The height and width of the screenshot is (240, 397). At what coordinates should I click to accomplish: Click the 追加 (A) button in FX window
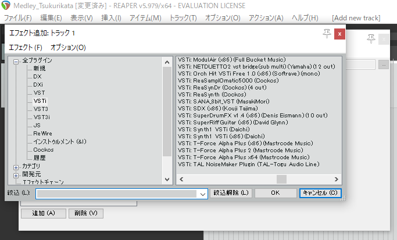click(44, 213)
